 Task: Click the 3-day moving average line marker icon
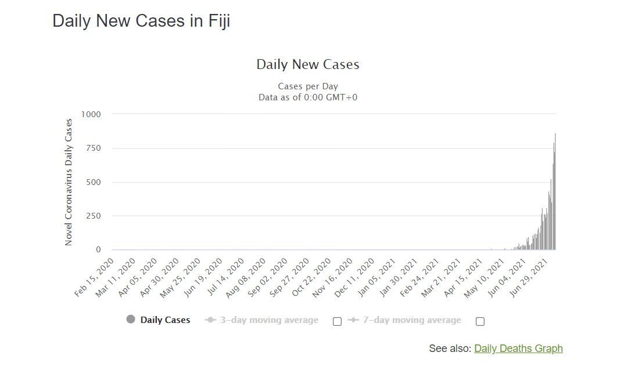tap(210, 320)
